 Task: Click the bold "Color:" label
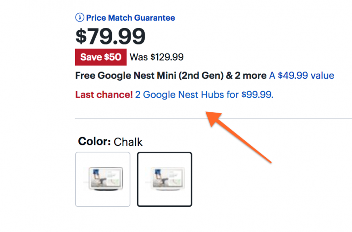click(94, 141)
